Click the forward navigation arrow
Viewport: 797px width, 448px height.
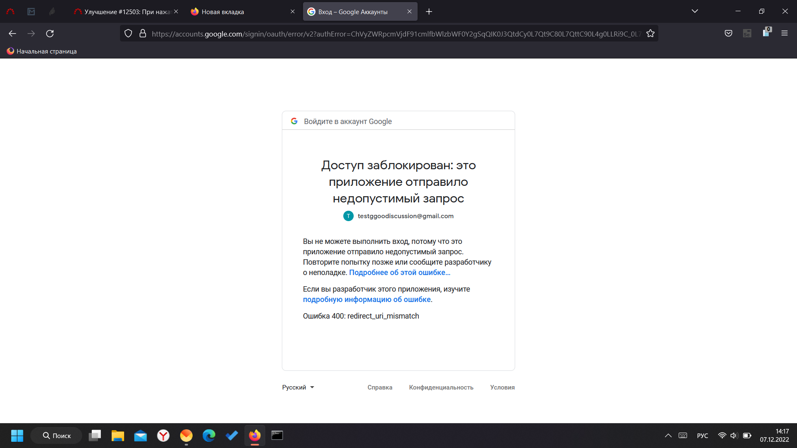31,34
